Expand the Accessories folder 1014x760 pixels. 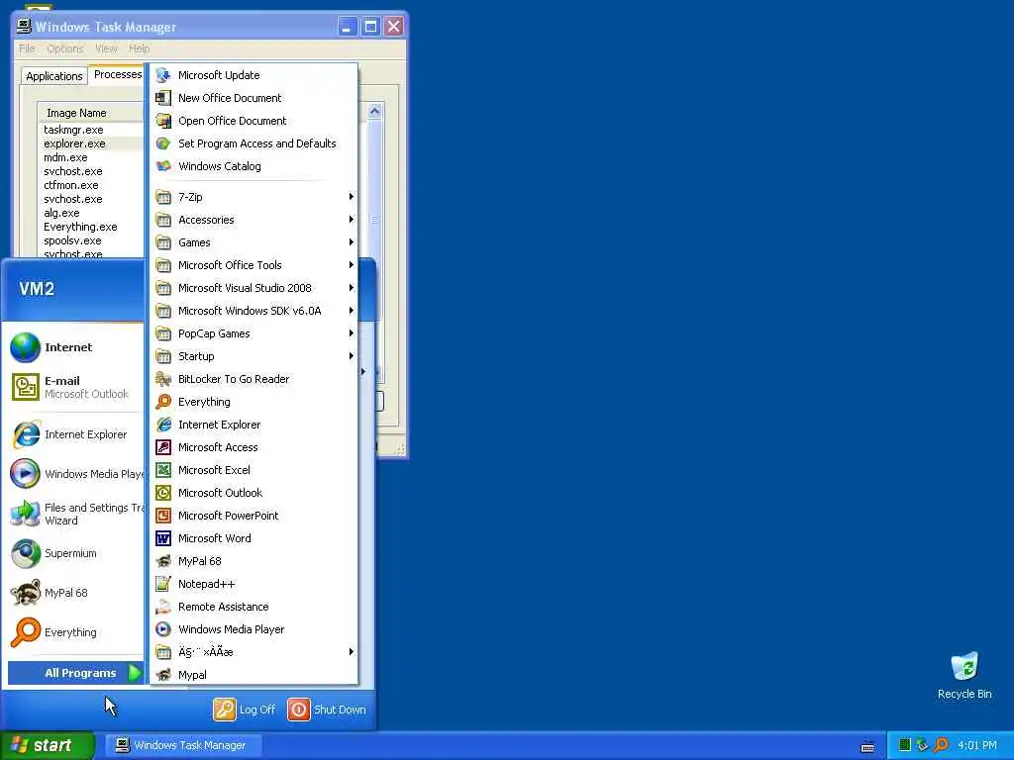pyautogui.click(x=253, y=220)
